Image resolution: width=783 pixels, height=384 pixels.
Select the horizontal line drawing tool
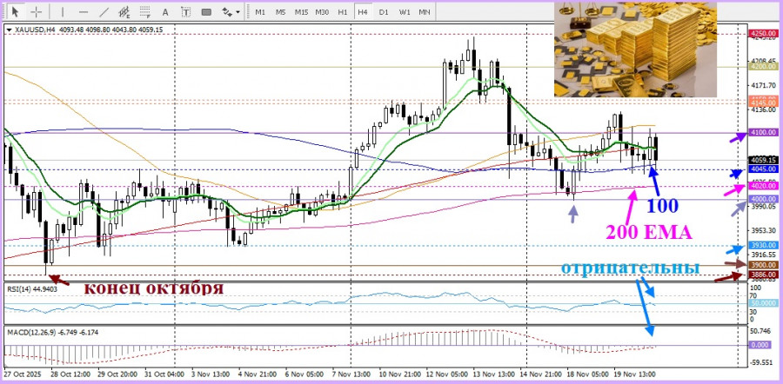(x=84, y=11)
